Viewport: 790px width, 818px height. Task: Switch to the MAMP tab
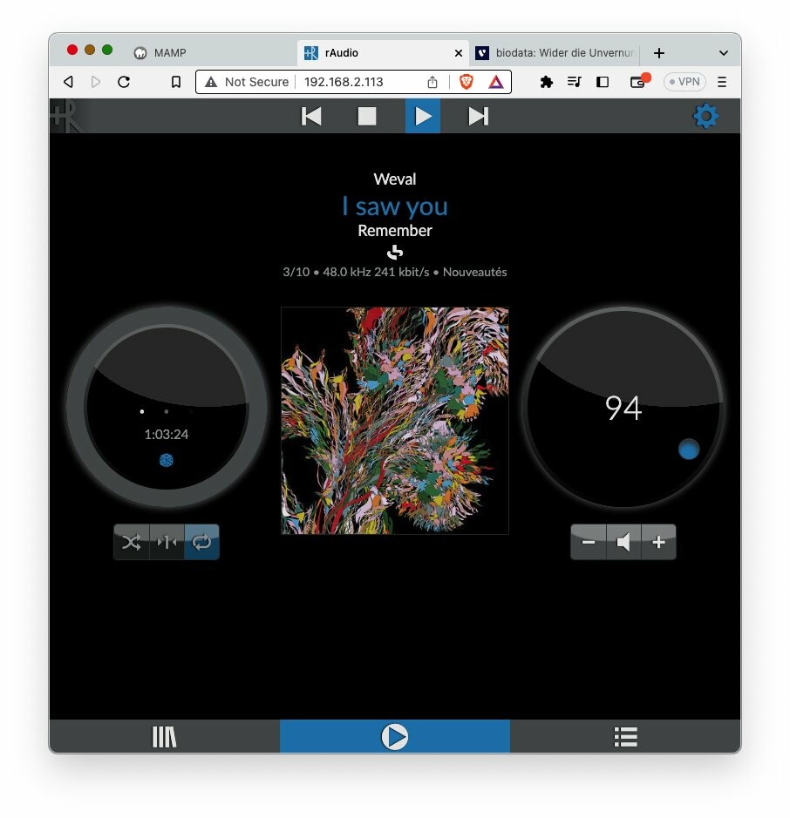[x=170, y=53]
